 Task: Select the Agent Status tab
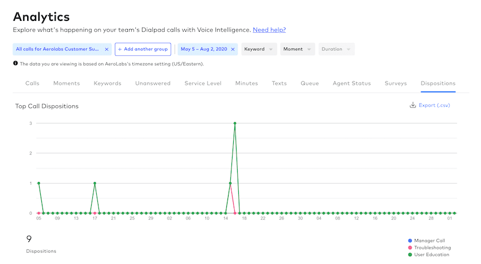351,83
